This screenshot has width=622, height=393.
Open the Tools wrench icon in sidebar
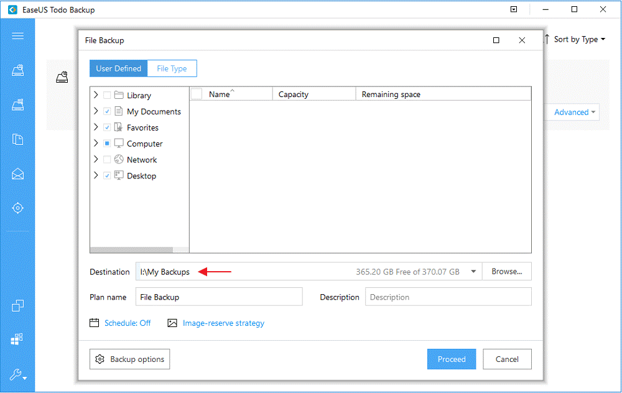(x=17, y=374)
